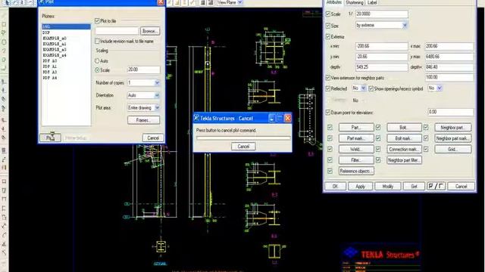
Task: Toggle View extension for neighbor parts checkbox
Action: pyautogui.click(x=328, y=78)
